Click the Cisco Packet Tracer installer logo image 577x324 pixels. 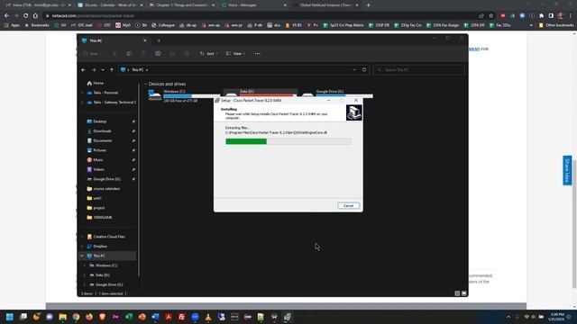353,112
